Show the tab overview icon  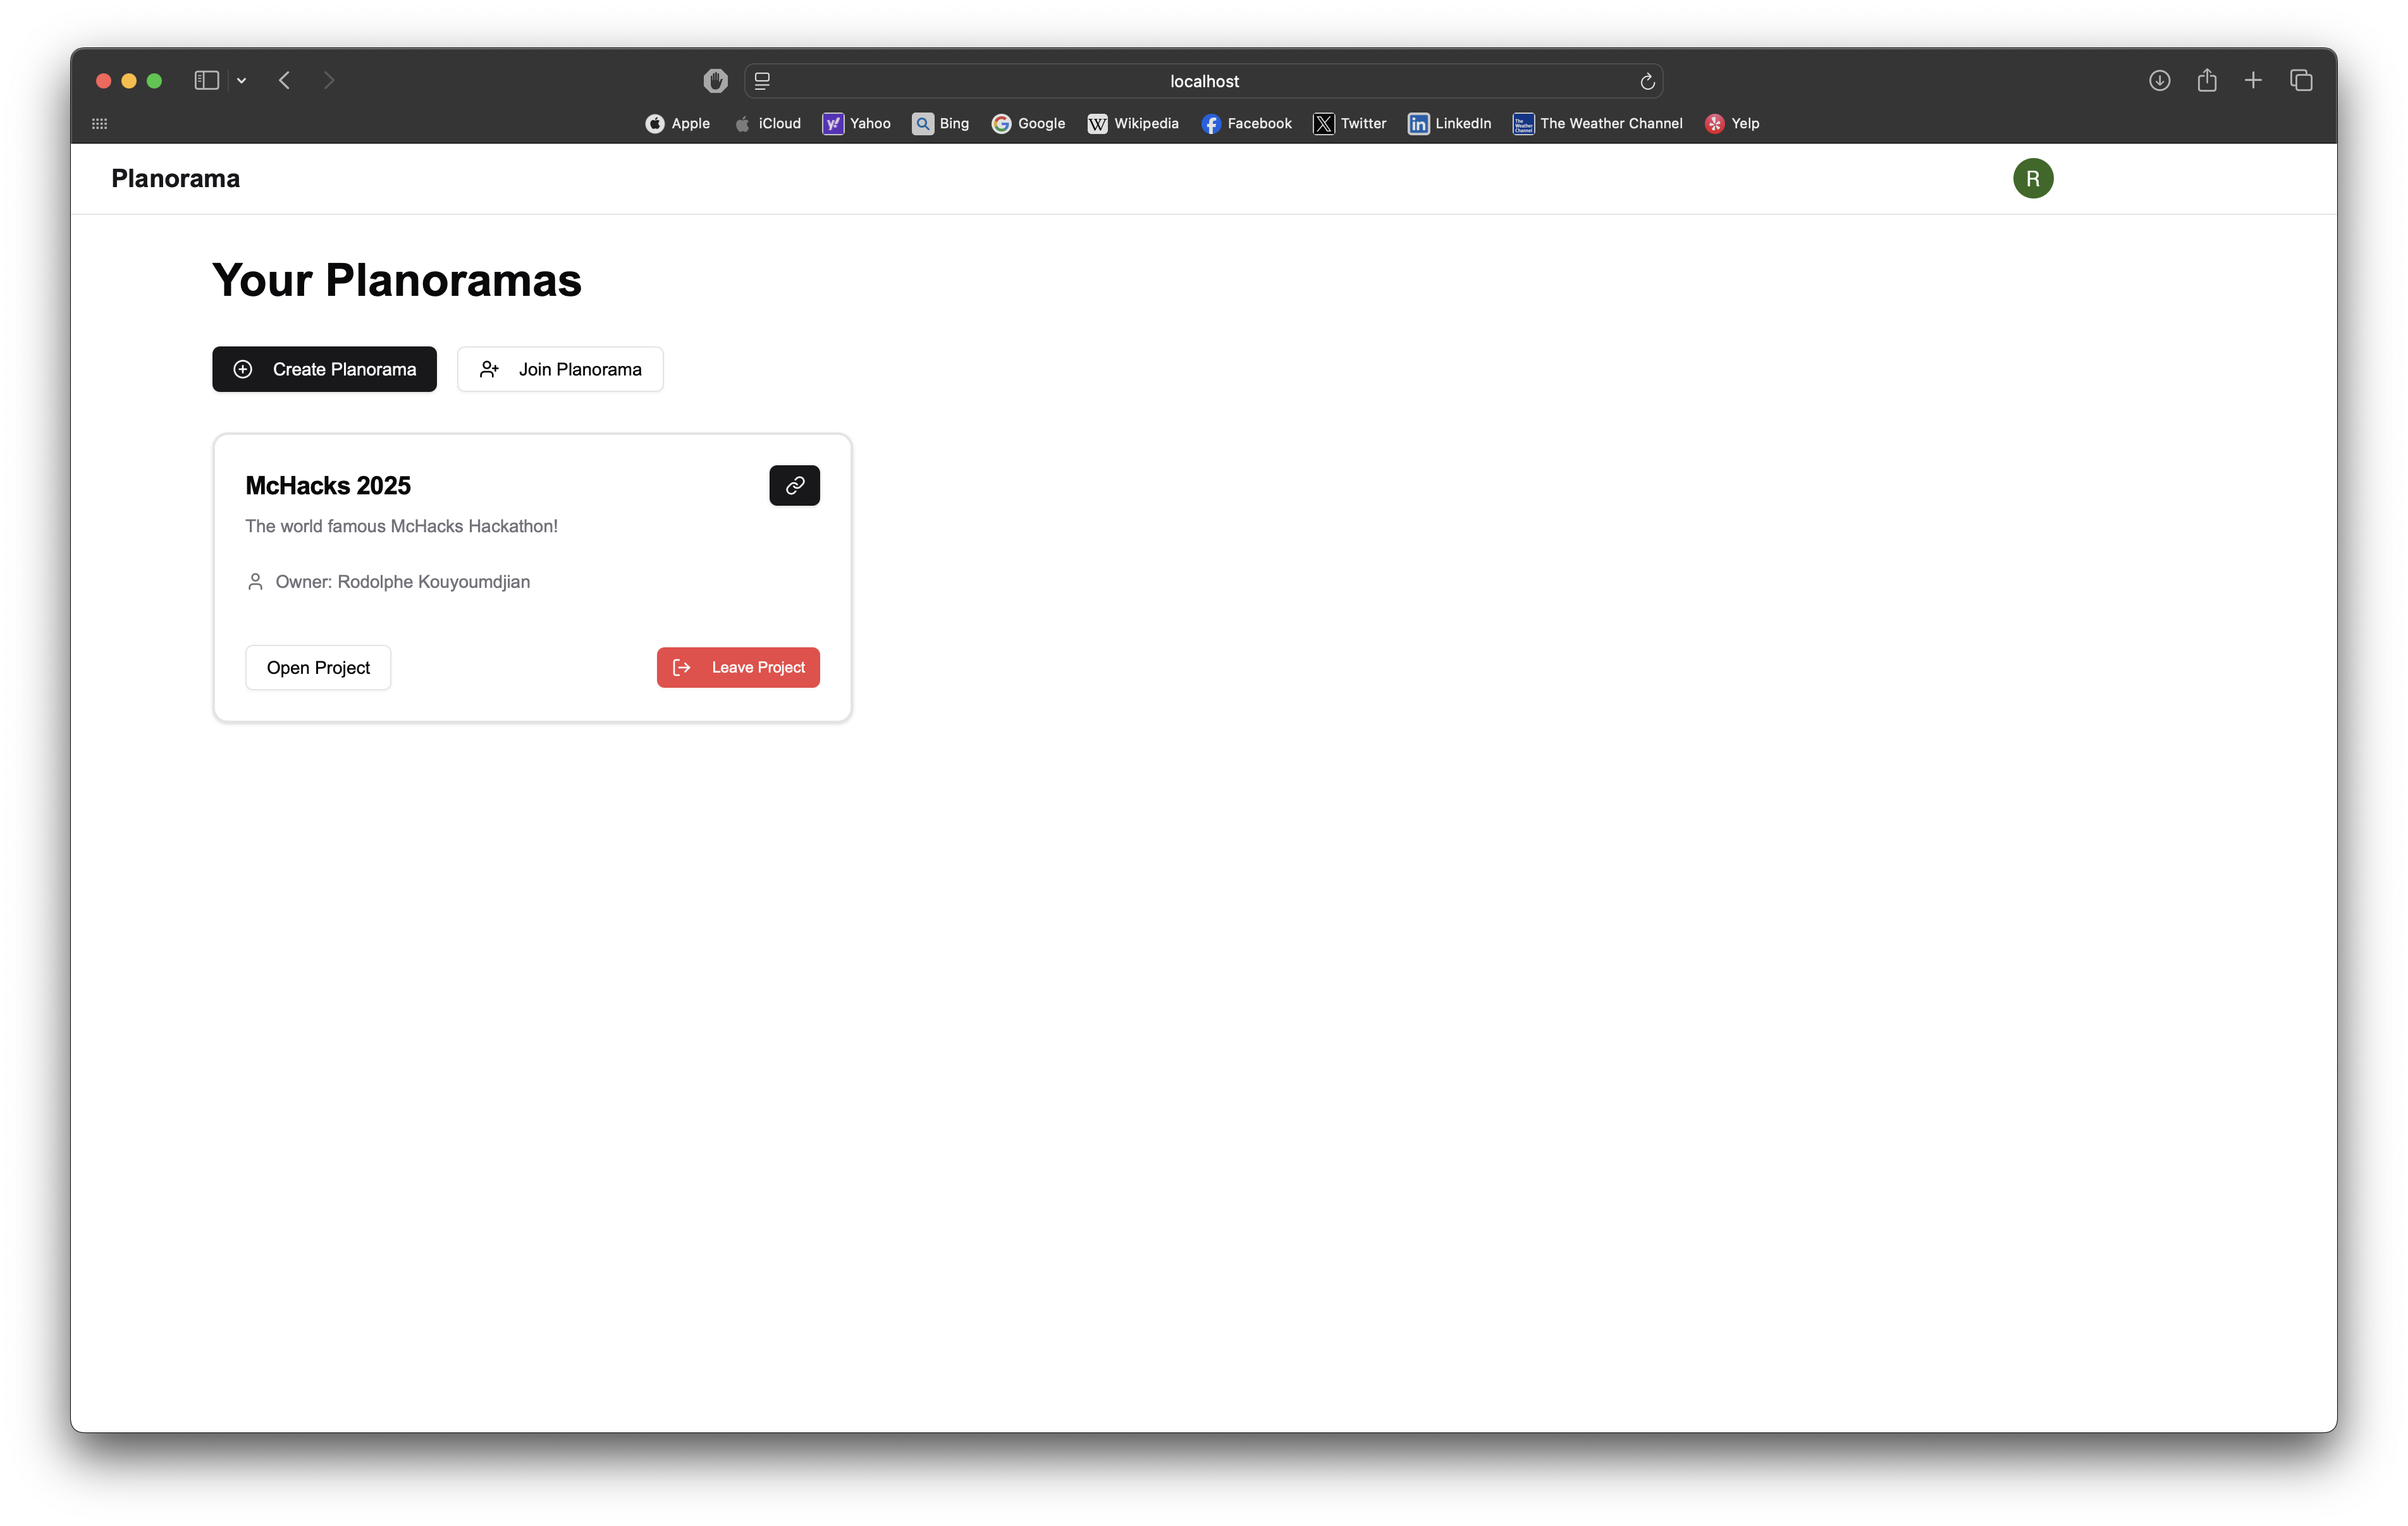coord(2300,80)
